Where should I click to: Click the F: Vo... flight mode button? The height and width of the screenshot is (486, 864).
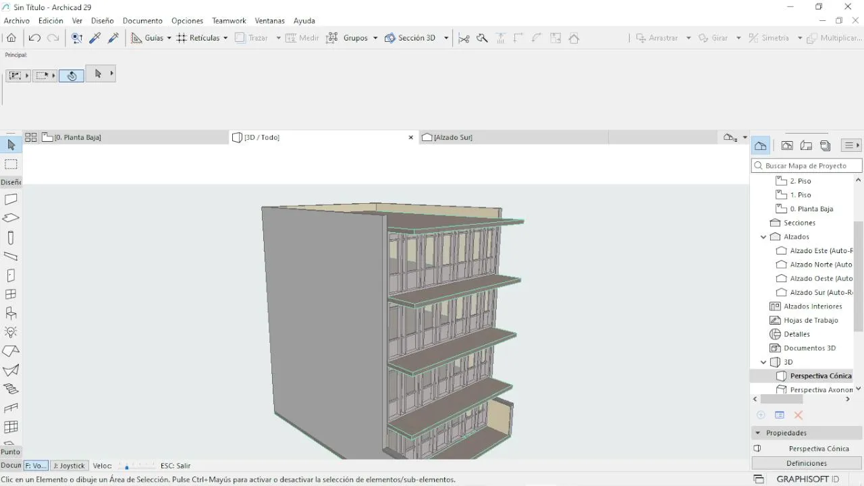[36, 466]
